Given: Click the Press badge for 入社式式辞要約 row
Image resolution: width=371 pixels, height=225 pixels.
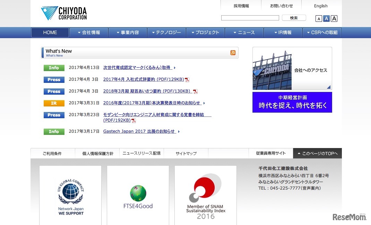Looking at the screenshot, I should tap(54, 80).
